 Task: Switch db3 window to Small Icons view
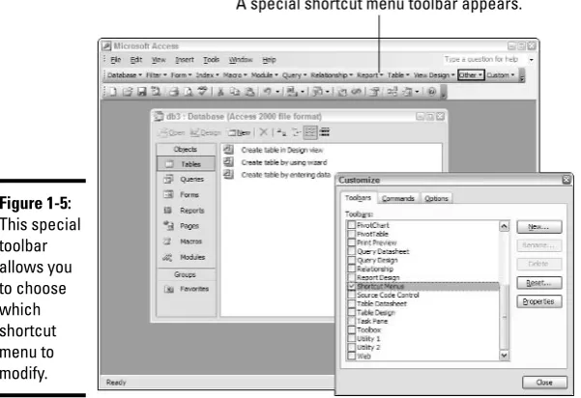pyautogui.click(x=296, y=132)
